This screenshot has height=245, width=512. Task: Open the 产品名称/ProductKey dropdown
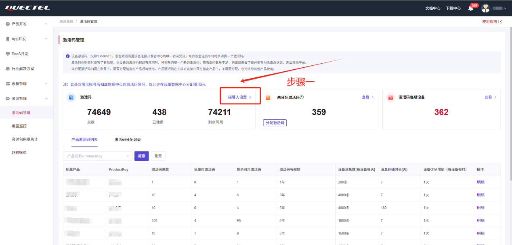tap(97, 156)
